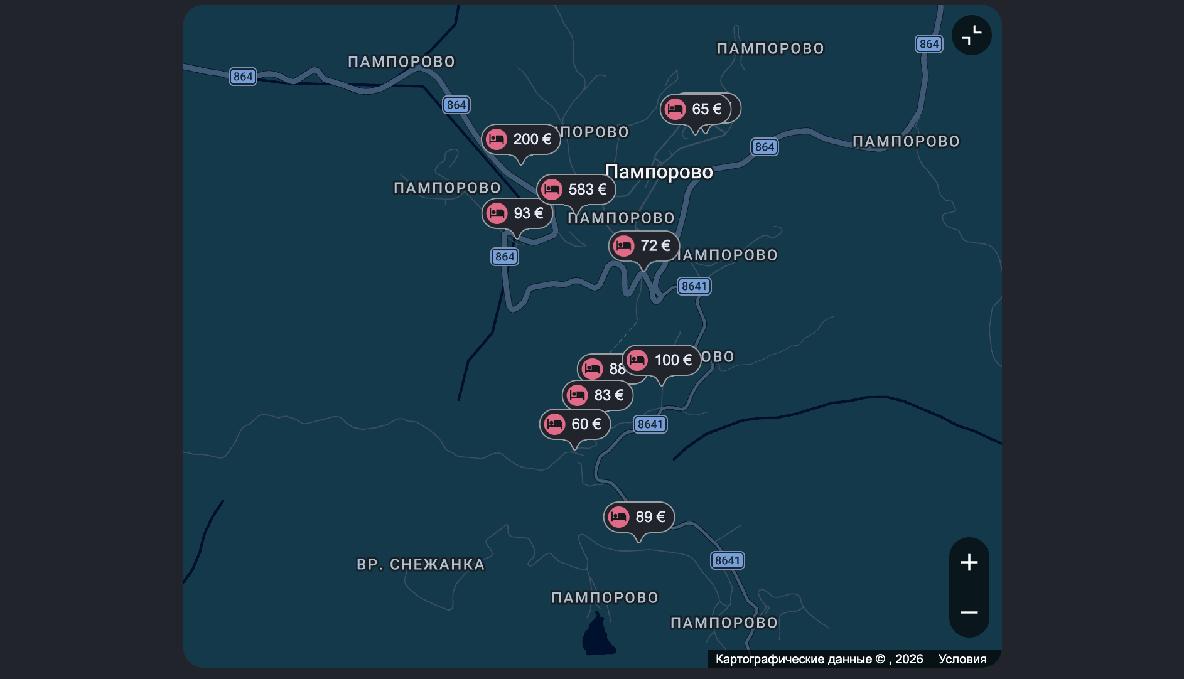Screen dimensions: 1184x679
Task: Open the 583 € hotel marker
Action: coord(576,190)
